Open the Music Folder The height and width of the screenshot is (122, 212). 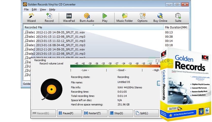125,18
